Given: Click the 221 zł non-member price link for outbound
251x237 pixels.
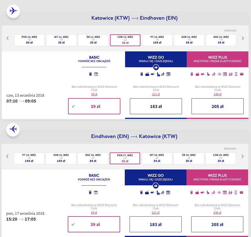Looking at the screenshot, I should coord(156,94).
